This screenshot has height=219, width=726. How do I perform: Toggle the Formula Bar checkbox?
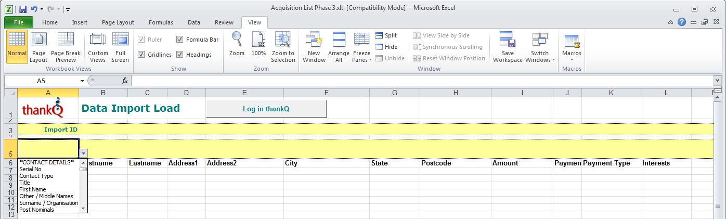[179, 40]
